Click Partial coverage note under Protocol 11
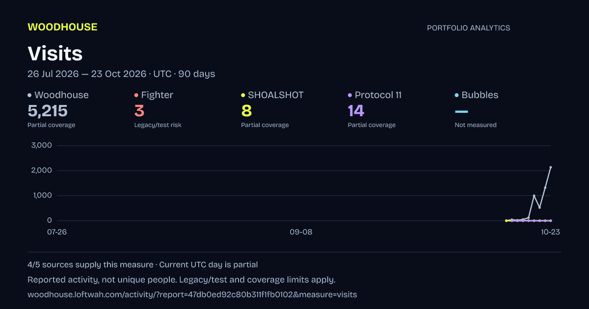This screenshot has width=589, height=309. (372, 125)
